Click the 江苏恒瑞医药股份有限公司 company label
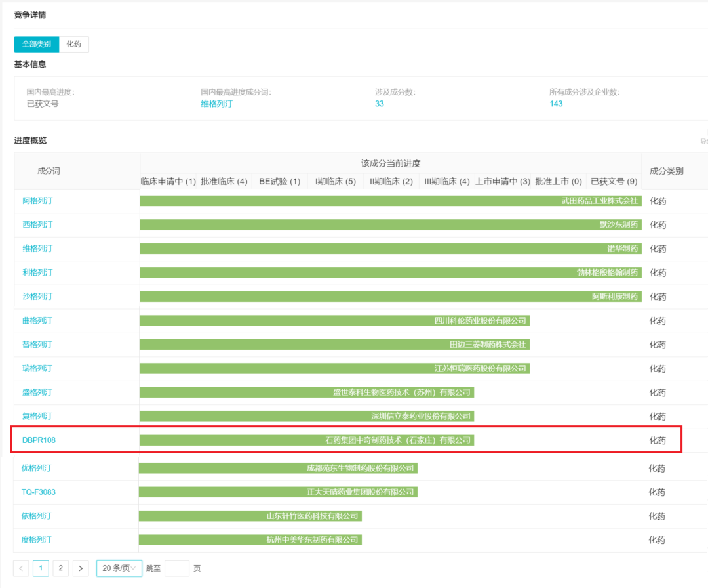The width and height of the screenshot is (708, 588). pos(481,368)
